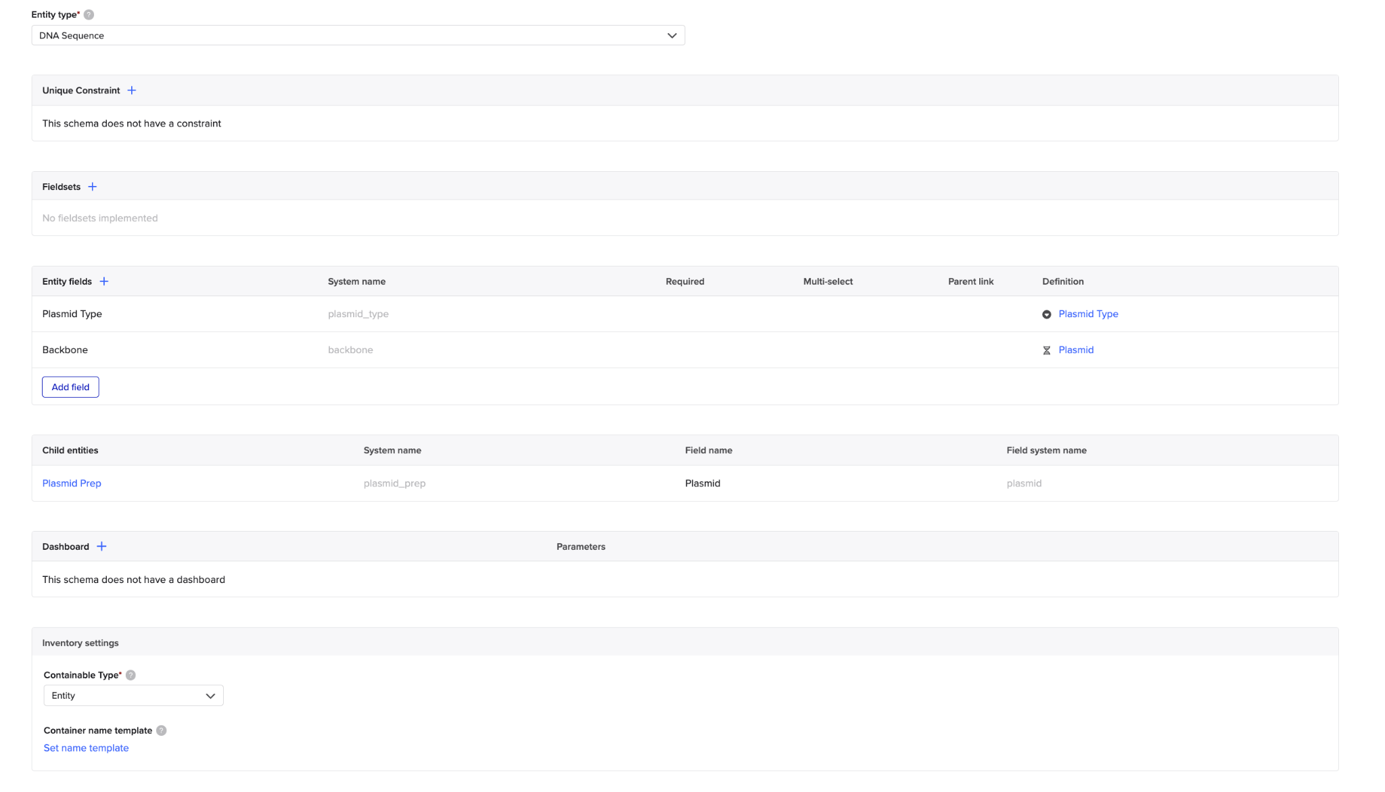Click the Set name template link
Screen dimensions: 1385x792
pyautogui.click(x=86, y=747)
